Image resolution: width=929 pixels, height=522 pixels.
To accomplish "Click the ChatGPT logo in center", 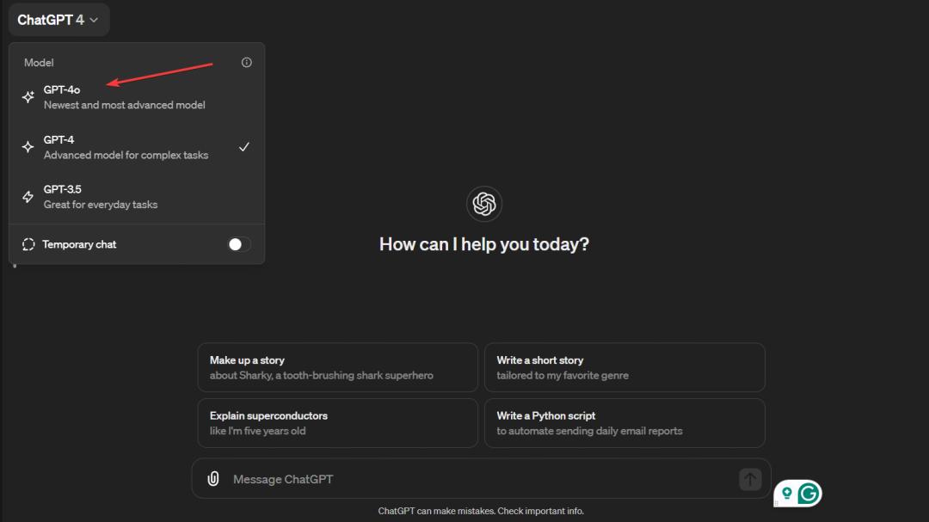I will (484, 205).
